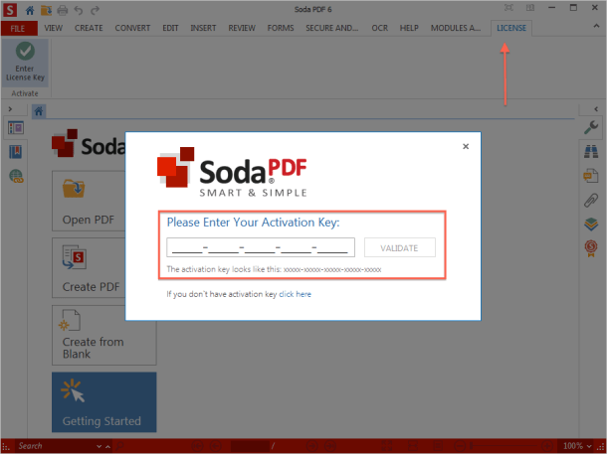
Task: Click the zoom slider in the status bar
Action: tap(504, 446)
